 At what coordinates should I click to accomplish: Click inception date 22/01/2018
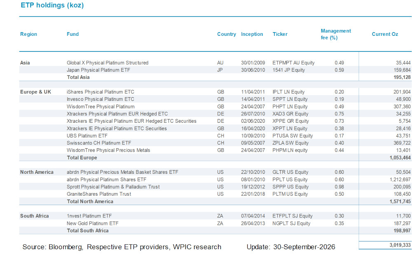coord(253,194)
